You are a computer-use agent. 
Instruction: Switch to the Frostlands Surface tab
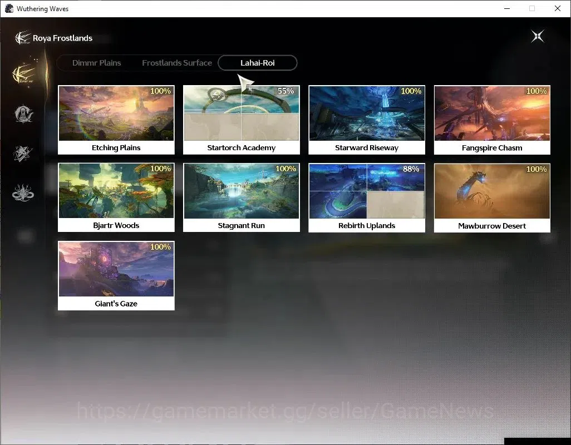point(177,63)
